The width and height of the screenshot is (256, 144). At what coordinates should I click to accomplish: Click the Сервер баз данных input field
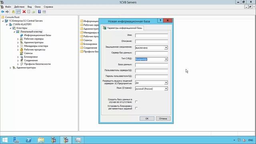(x=151, y=53)
